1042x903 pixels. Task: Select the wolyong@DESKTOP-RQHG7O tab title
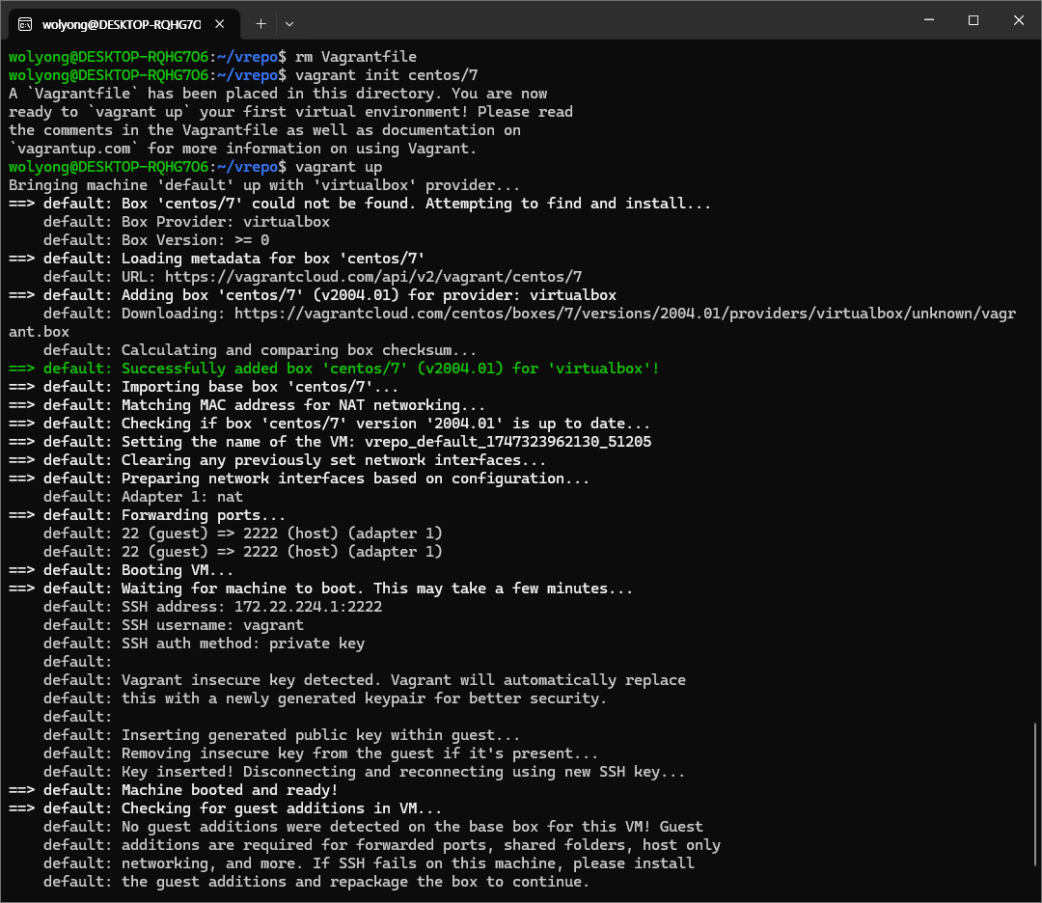[x=121, y=23]
